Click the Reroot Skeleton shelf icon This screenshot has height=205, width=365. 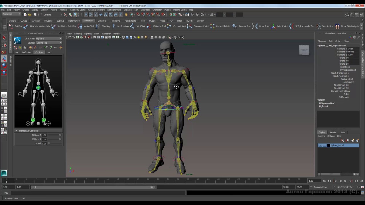point(212,26)
